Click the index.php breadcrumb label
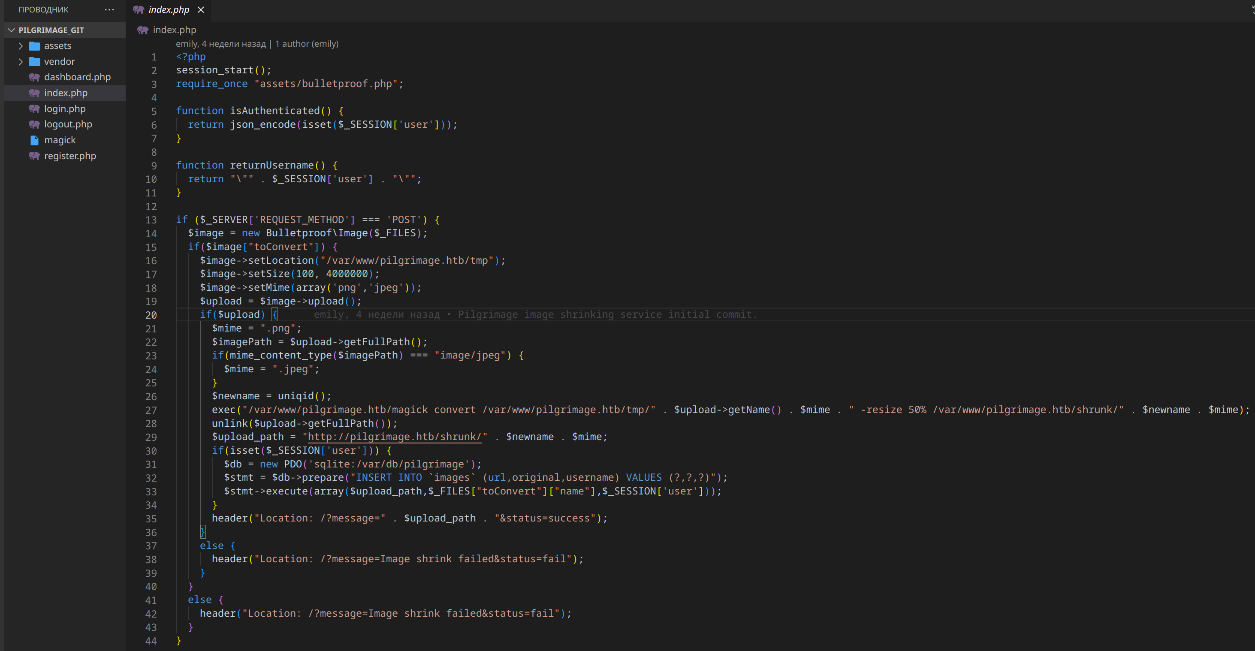The width and height of the screenshot is (1255, 651). (175, 30)
